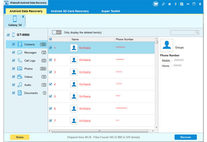Select the Videos camera icon
Image resolution: width=207 pixels, height=142 pixels.
(20, 77)
